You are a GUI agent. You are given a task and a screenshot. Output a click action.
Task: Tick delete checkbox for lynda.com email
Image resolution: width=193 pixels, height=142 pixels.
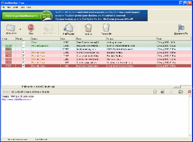click(23, 46)
